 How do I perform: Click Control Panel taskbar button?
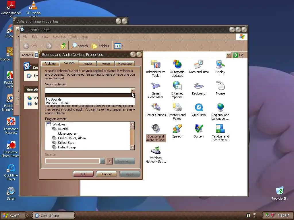click(x=53, y=215)
